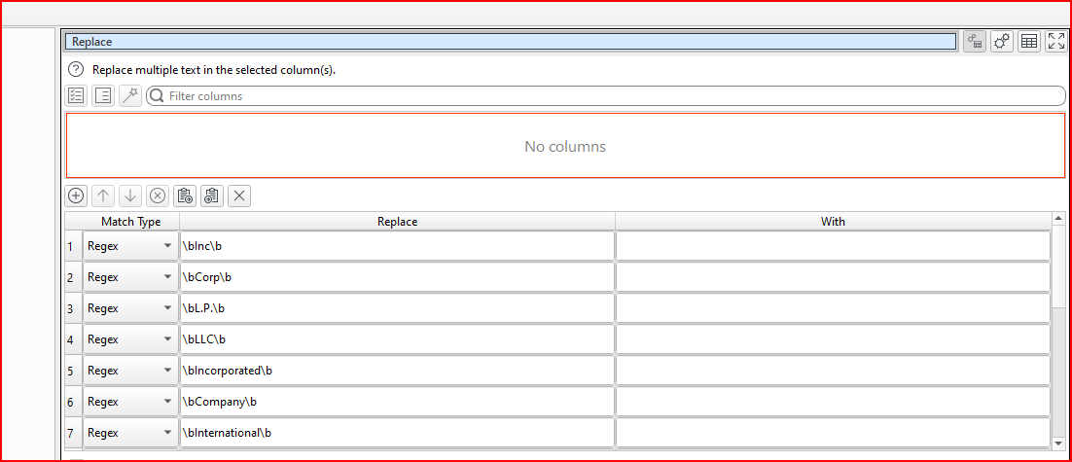
Task: Remove the selected row circled X icon
Action: click(158, 195)
